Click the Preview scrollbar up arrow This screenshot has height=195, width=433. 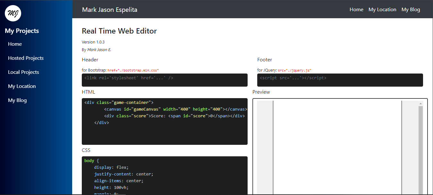(420, 104)
